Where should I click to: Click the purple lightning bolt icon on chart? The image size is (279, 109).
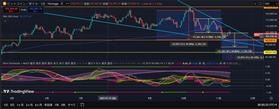pyautogui.click(x=230, y=57)
